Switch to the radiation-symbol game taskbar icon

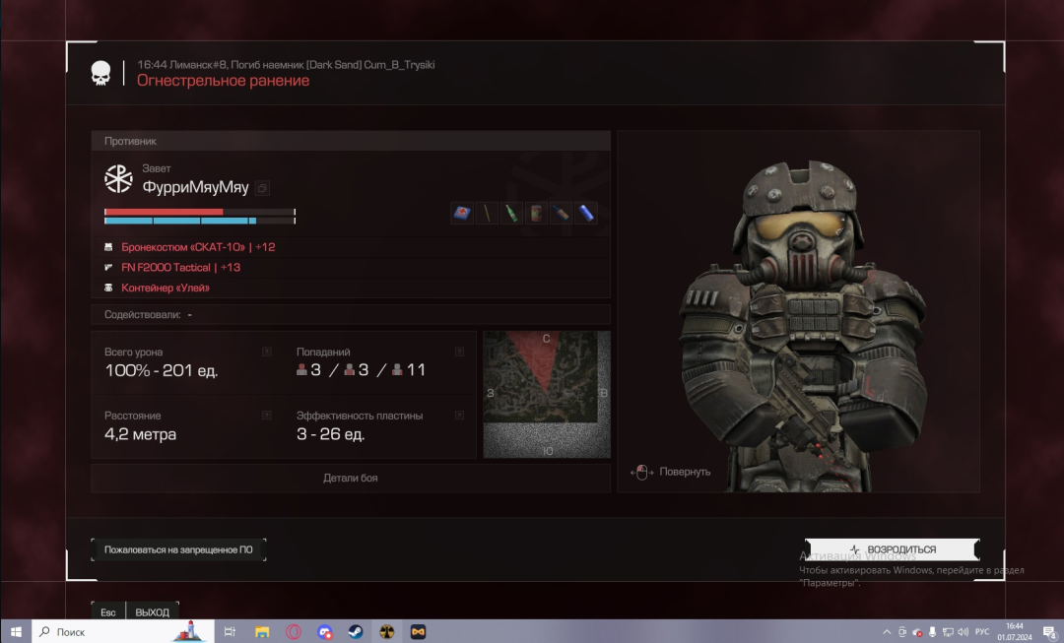387,631
